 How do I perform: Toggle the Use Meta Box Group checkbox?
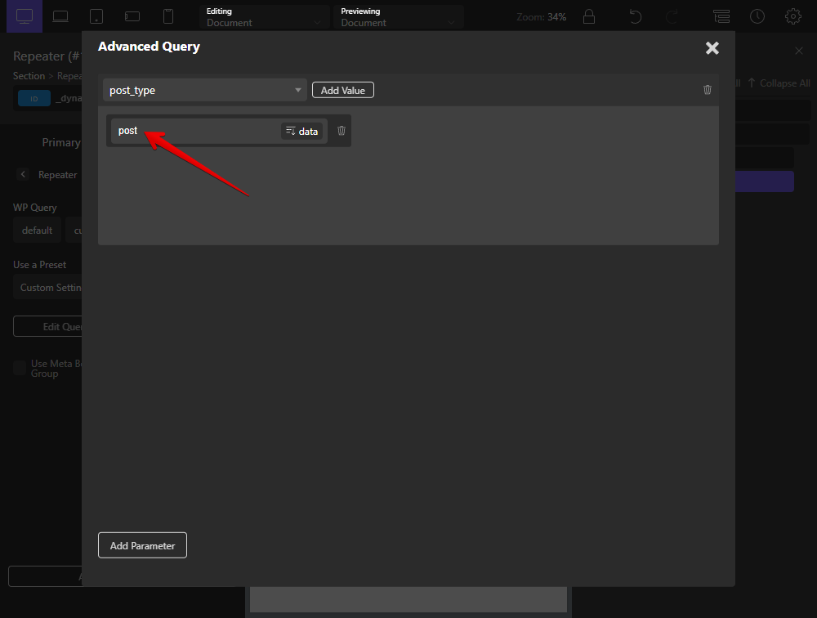pos(20,369)
